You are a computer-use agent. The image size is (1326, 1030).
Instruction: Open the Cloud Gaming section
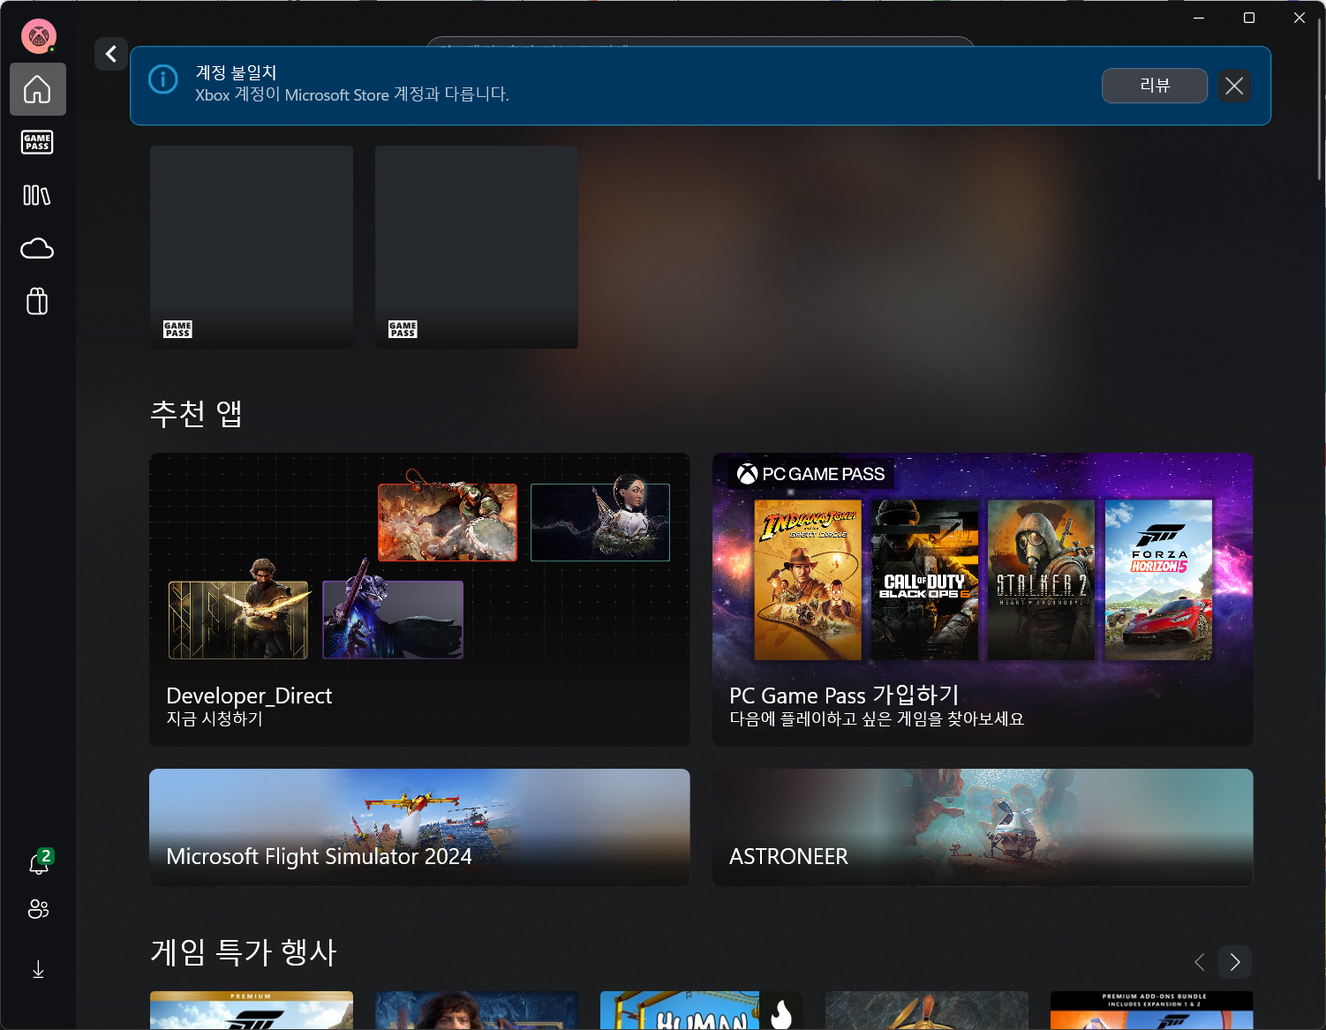[37, 248]
